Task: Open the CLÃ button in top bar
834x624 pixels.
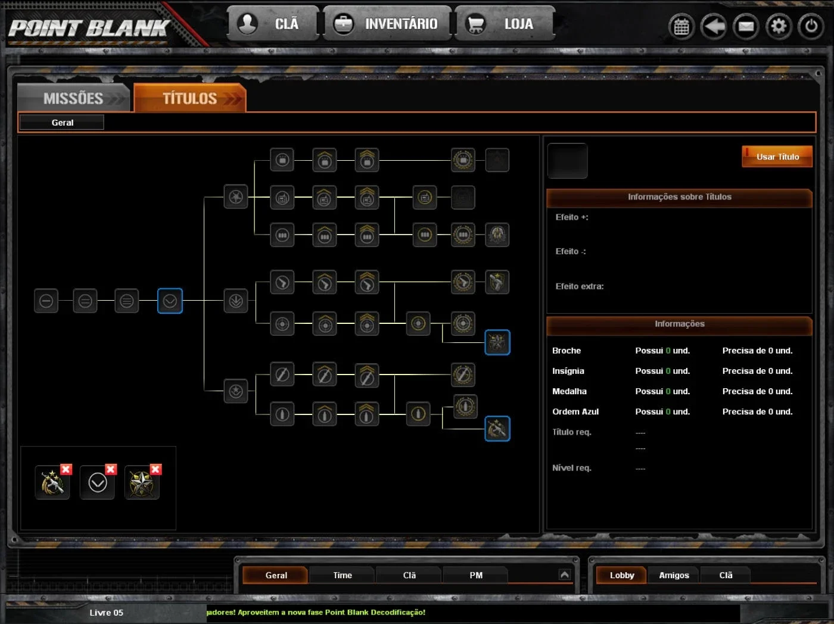Action: tap(273, 23)
